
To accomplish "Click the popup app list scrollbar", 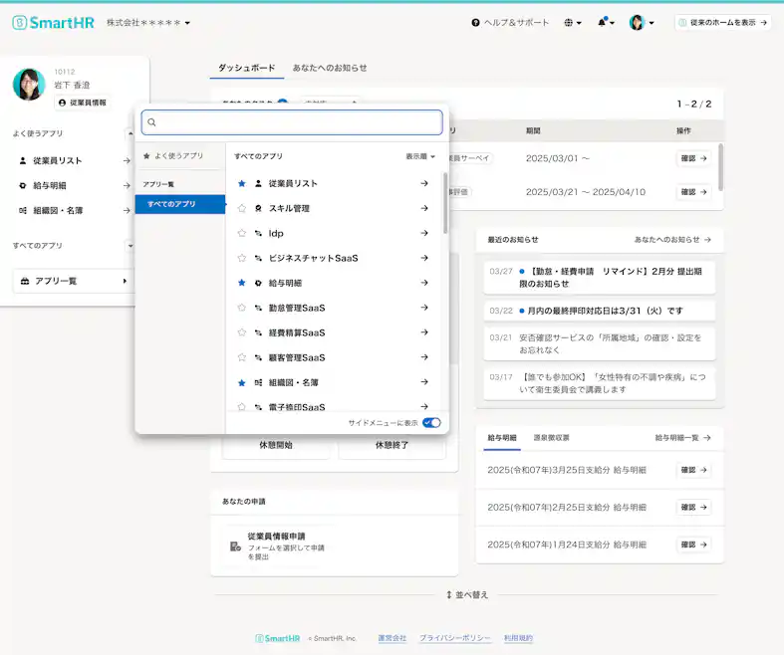I will click(x=445, y=203).
